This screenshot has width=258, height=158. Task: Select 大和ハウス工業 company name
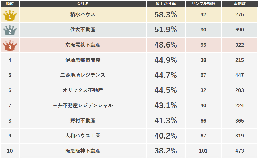coord(83,136)
